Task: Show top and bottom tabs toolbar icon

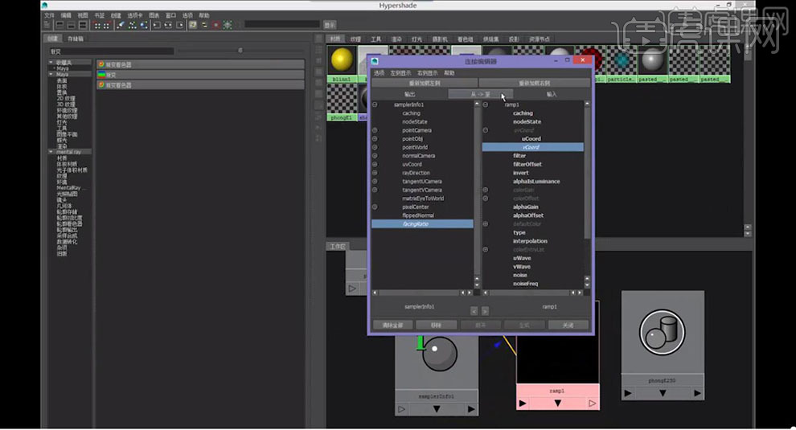Action: (x=83, y=25)
